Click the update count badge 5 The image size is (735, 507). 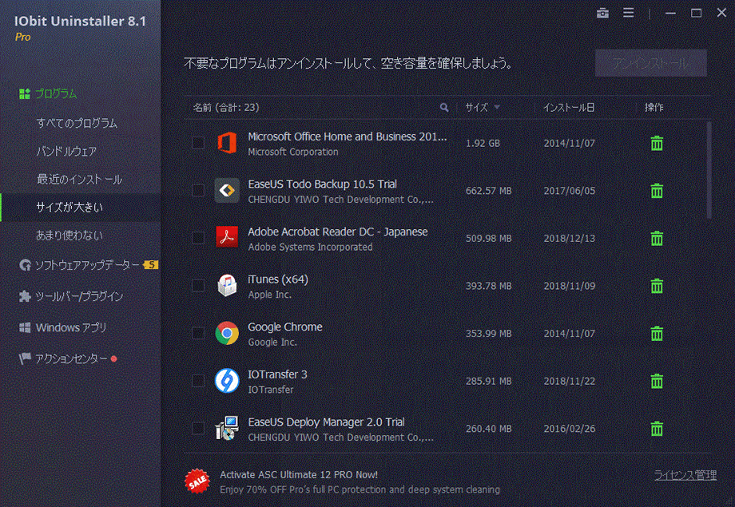(x=151, y=265)
